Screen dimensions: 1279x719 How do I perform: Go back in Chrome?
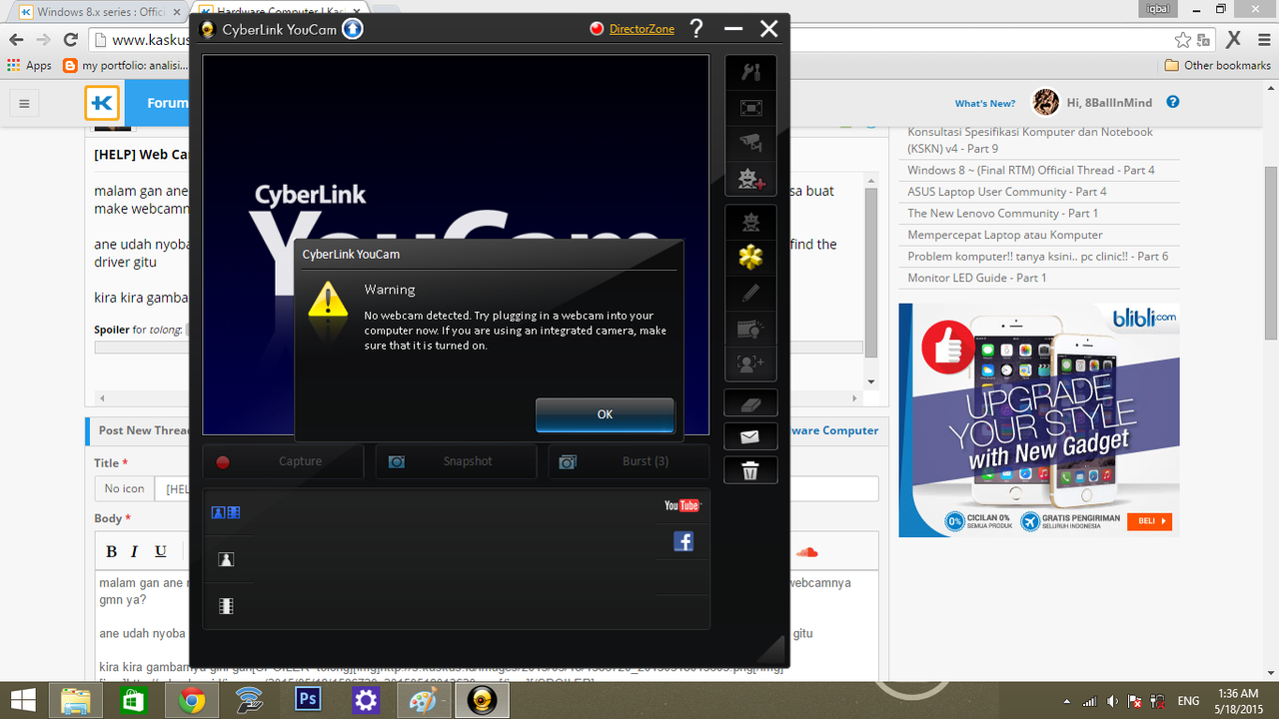16,40
